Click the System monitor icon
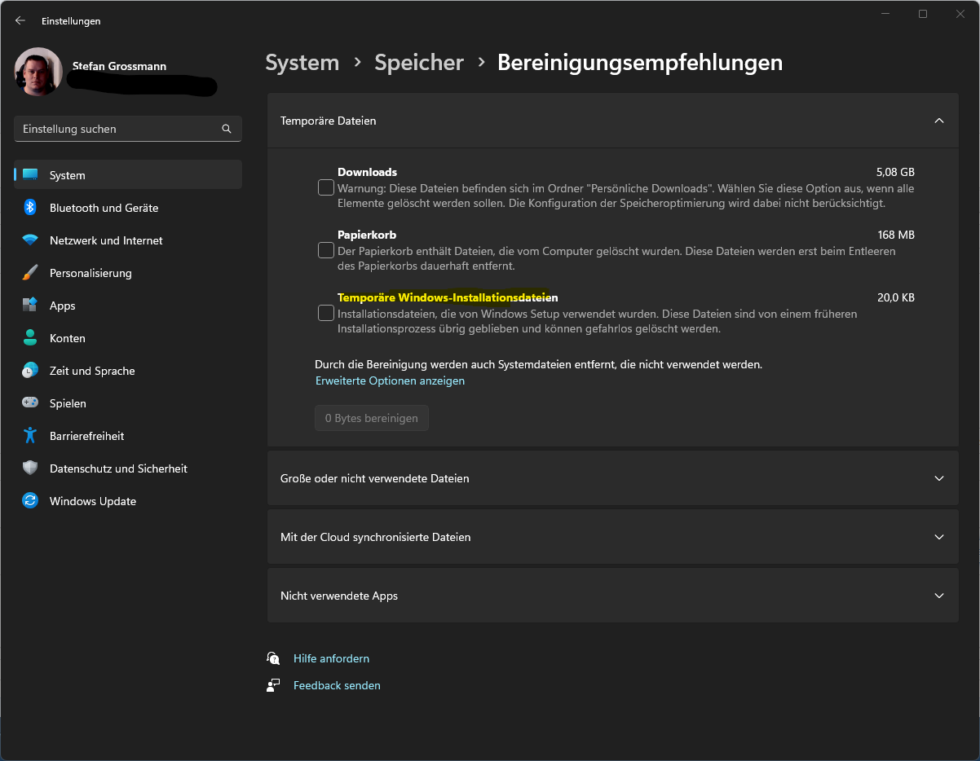The width and height of the screenshot is (980, 761). (x=30, y=175)
